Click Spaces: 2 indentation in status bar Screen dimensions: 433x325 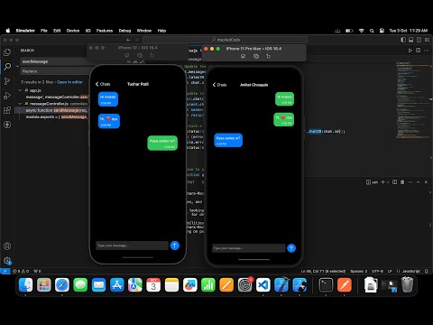358,271
